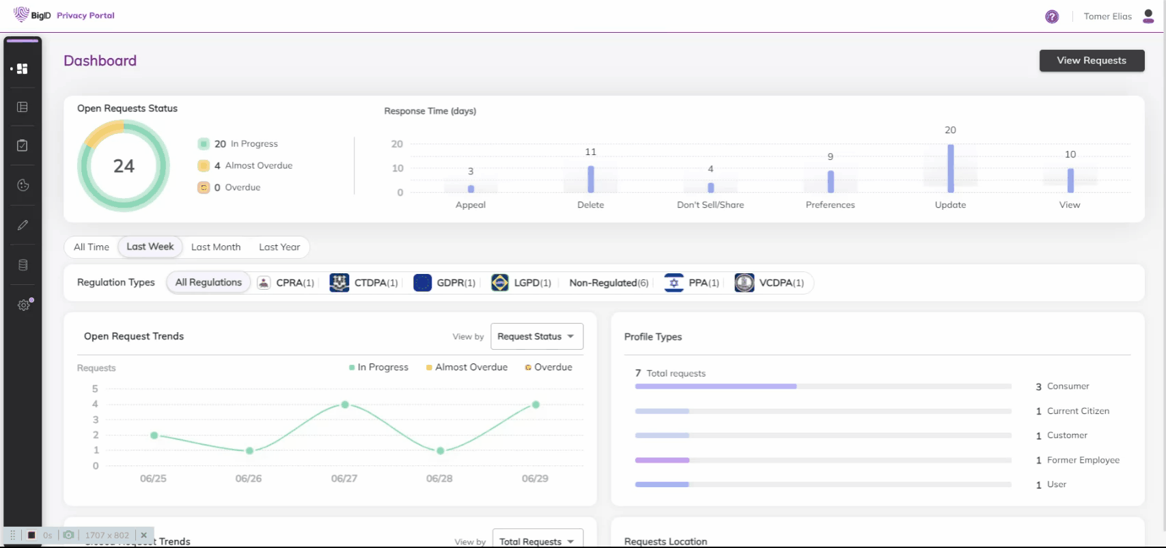Image resolution: width=1166 pixels, height=548 pixels.
Task: Open the dashboard grid icon in sidebar
Action: 23,69
